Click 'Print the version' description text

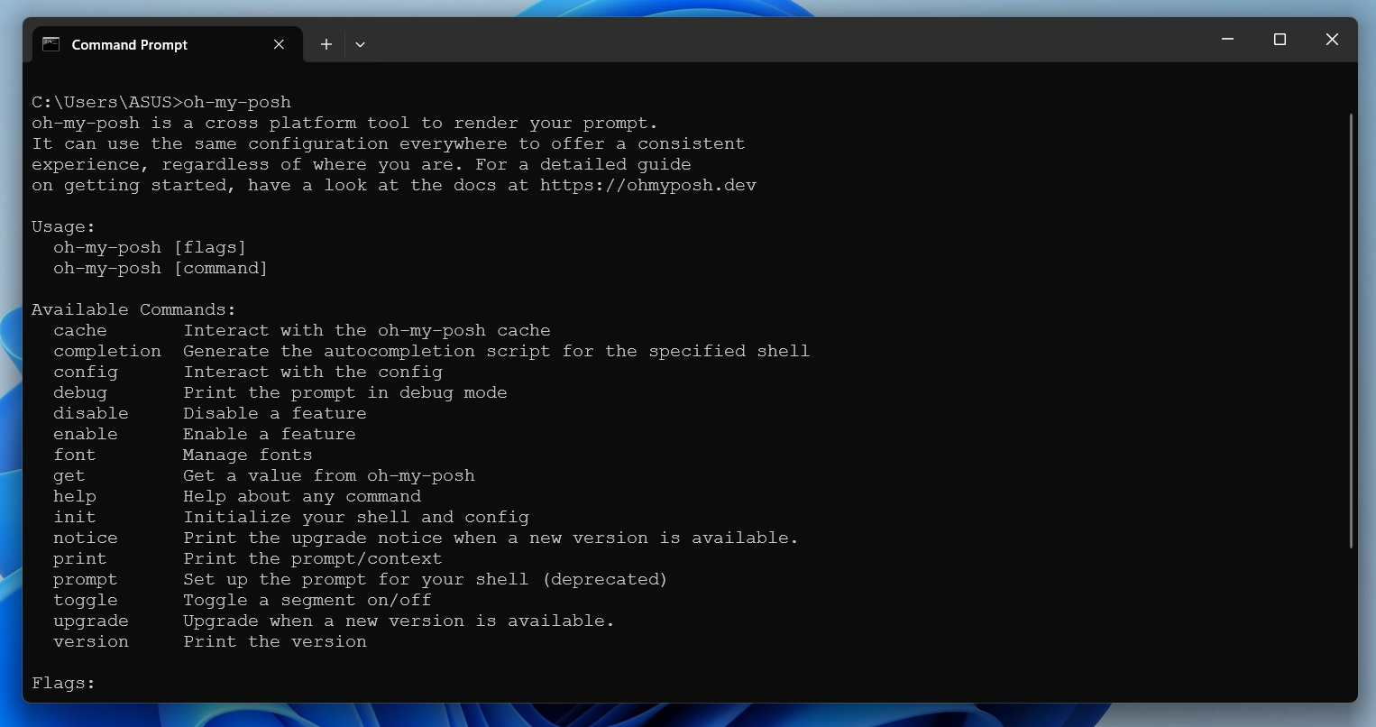point(275,642)
